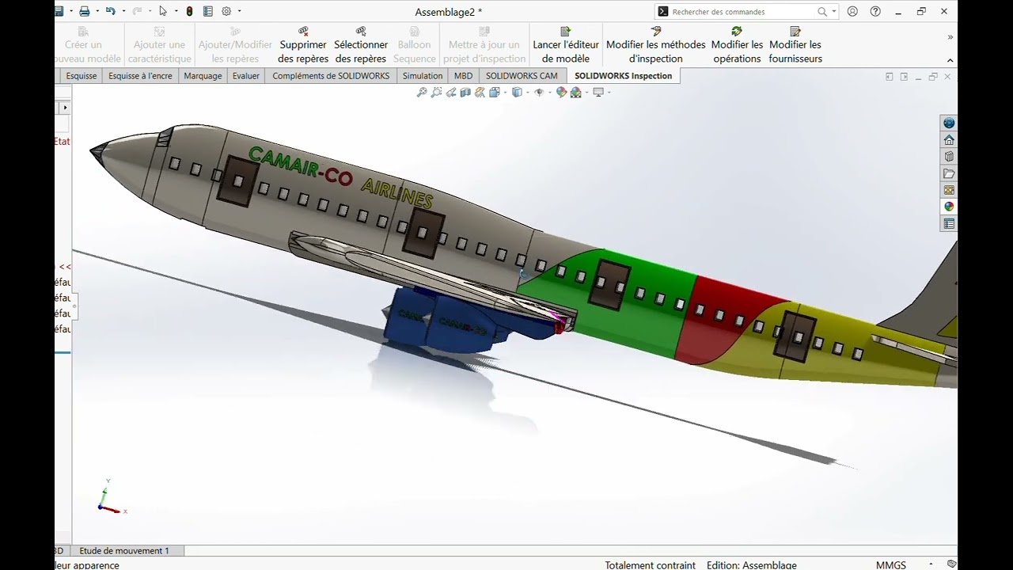This screenshot has height=570, width=1013.
Task: Click the user account login icon
Action: click(x=852, y=11)
